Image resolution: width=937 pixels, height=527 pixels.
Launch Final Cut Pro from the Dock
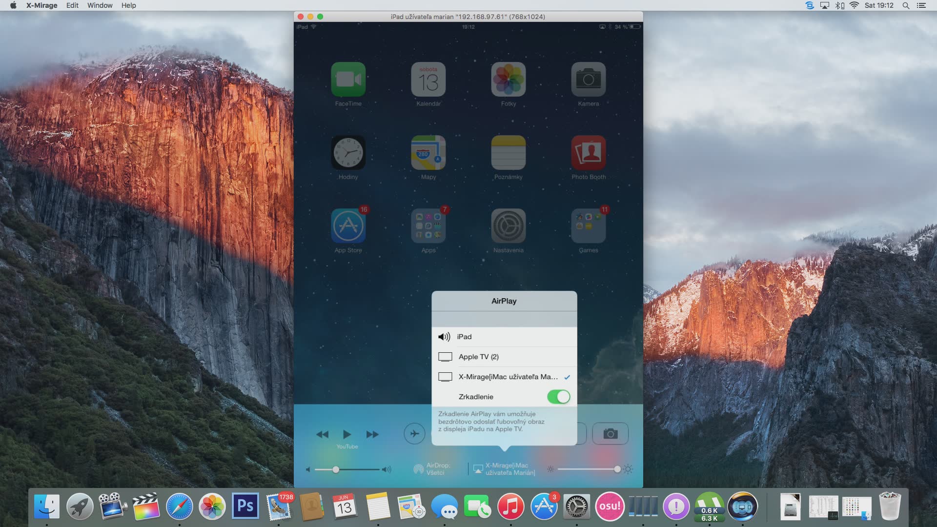coord(146,507)
